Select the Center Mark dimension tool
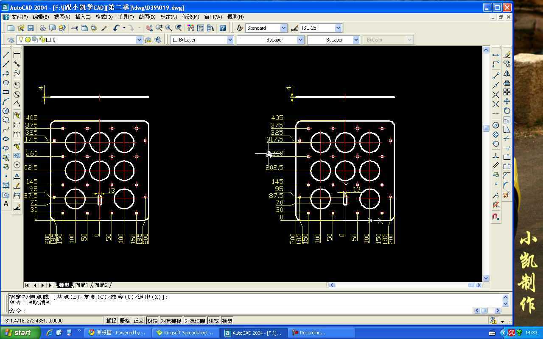This screenshot has height=339, width=543. 17,165
